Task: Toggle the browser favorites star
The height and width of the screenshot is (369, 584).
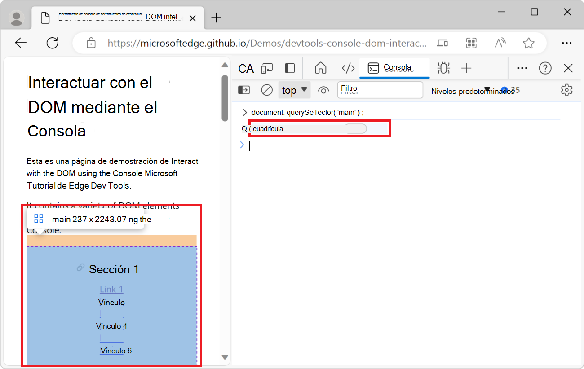Action: pos(529,43)
